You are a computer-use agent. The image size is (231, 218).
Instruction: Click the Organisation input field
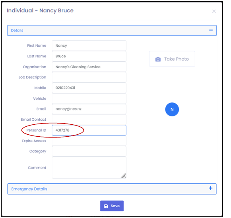(89, 67)
